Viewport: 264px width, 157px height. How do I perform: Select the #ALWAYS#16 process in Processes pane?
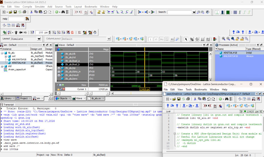point(230,56)
